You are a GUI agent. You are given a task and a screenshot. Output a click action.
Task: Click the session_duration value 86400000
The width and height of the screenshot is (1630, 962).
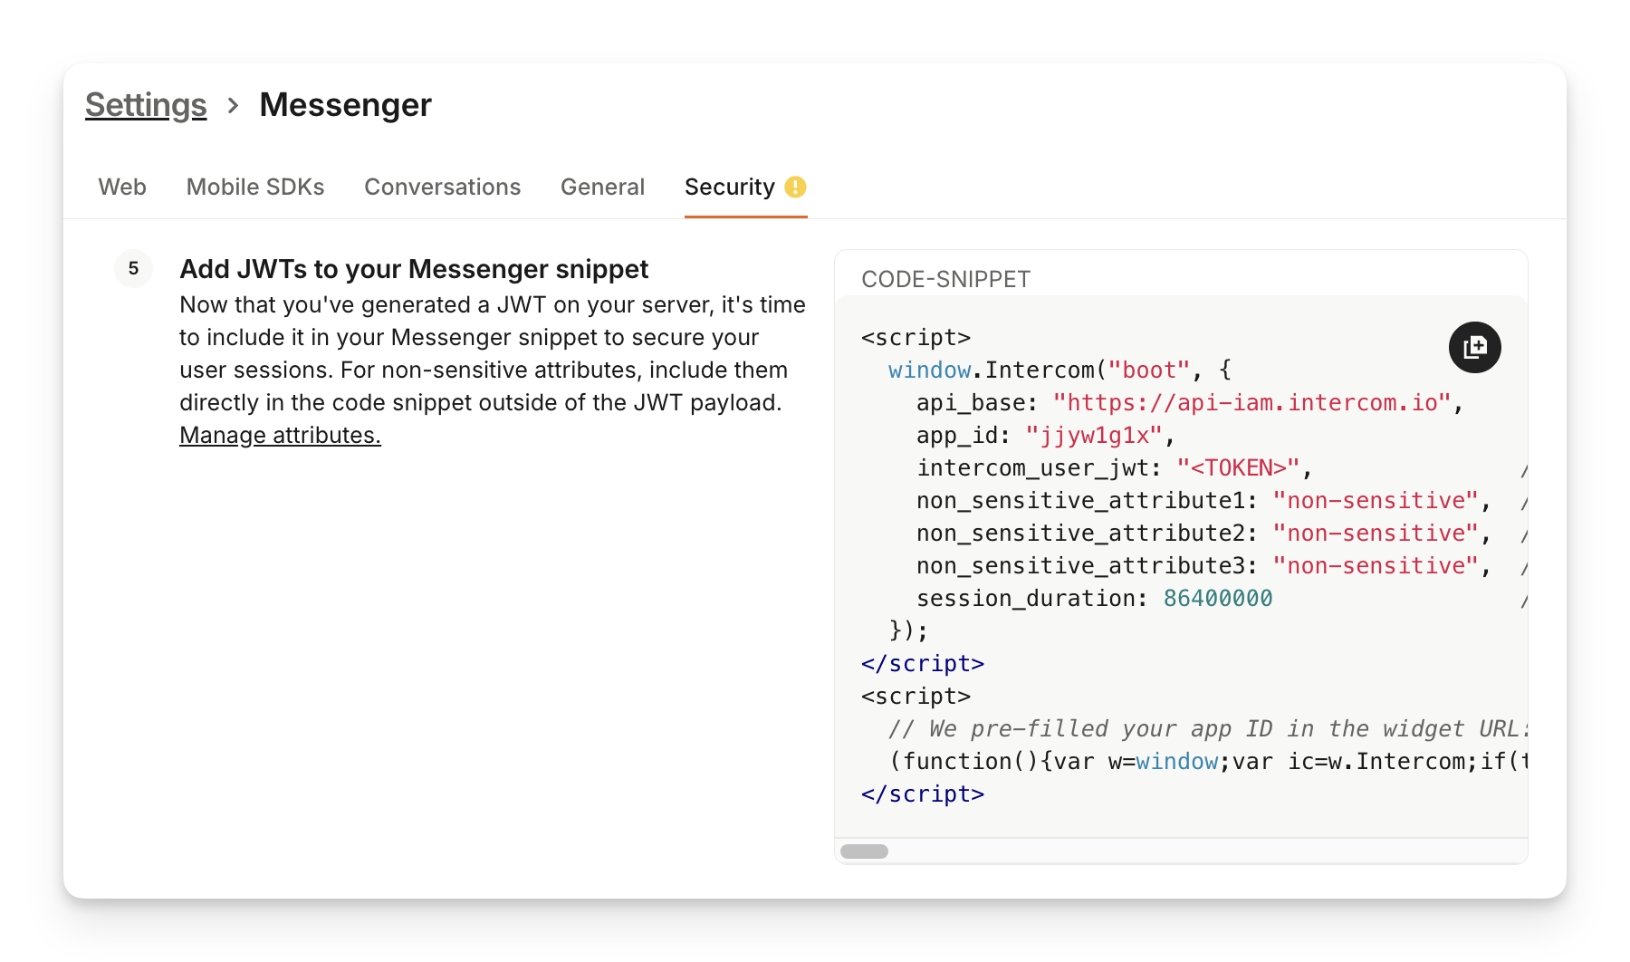(1217, 598)
